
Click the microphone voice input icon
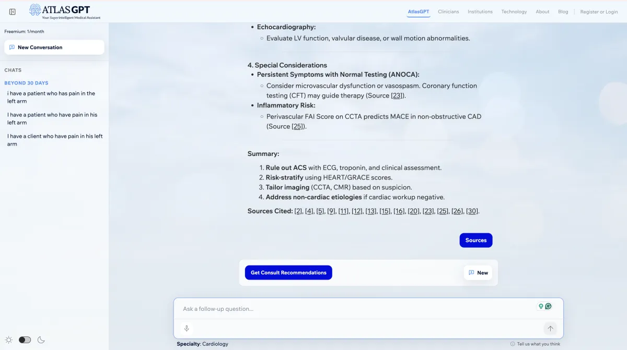click(x=187, y=329)
